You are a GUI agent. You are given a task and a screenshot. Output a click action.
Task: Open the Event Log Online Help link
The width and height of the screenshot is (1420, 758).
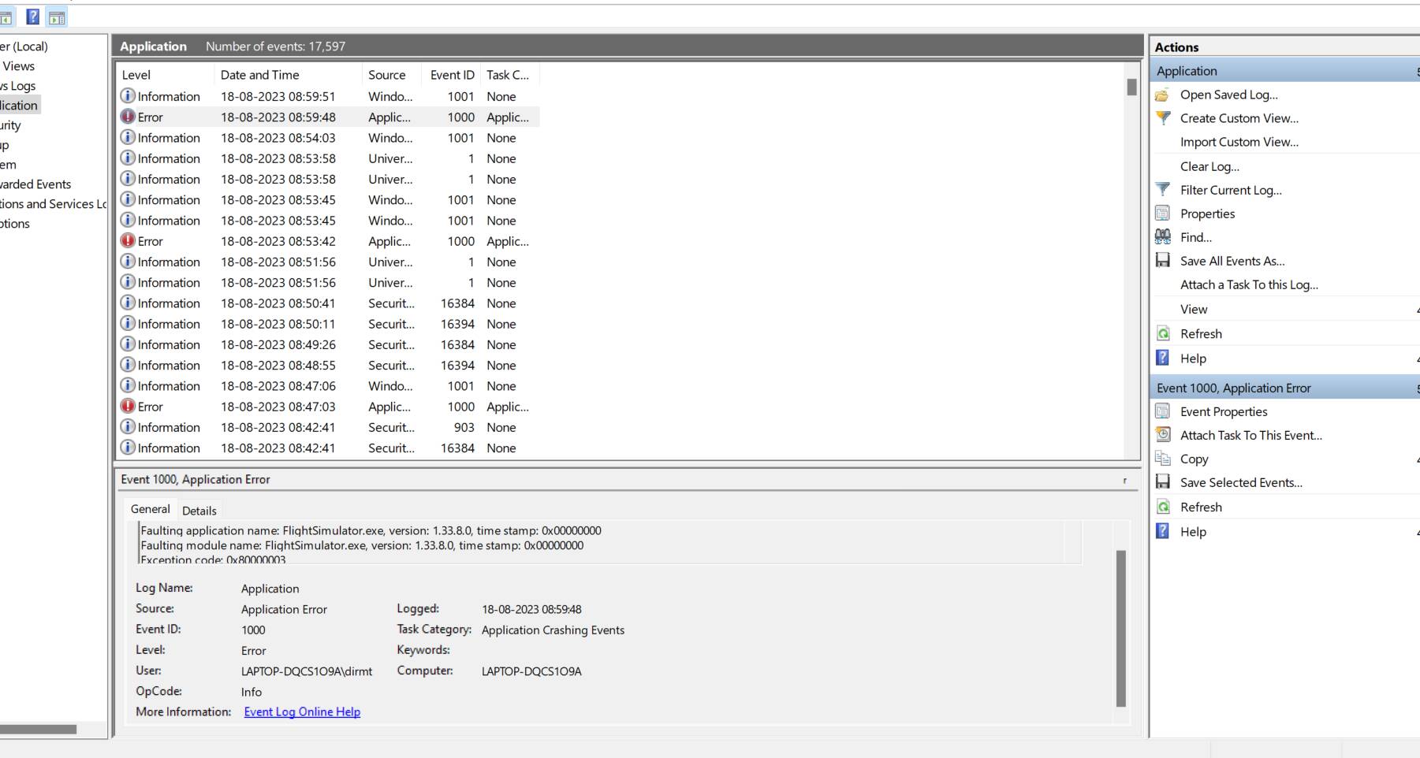click(x=302, y=712)
